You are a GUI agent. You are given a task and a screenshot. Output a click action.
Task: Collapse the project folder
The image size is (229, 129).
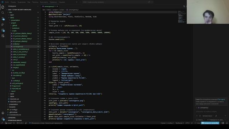click(14, 23)
